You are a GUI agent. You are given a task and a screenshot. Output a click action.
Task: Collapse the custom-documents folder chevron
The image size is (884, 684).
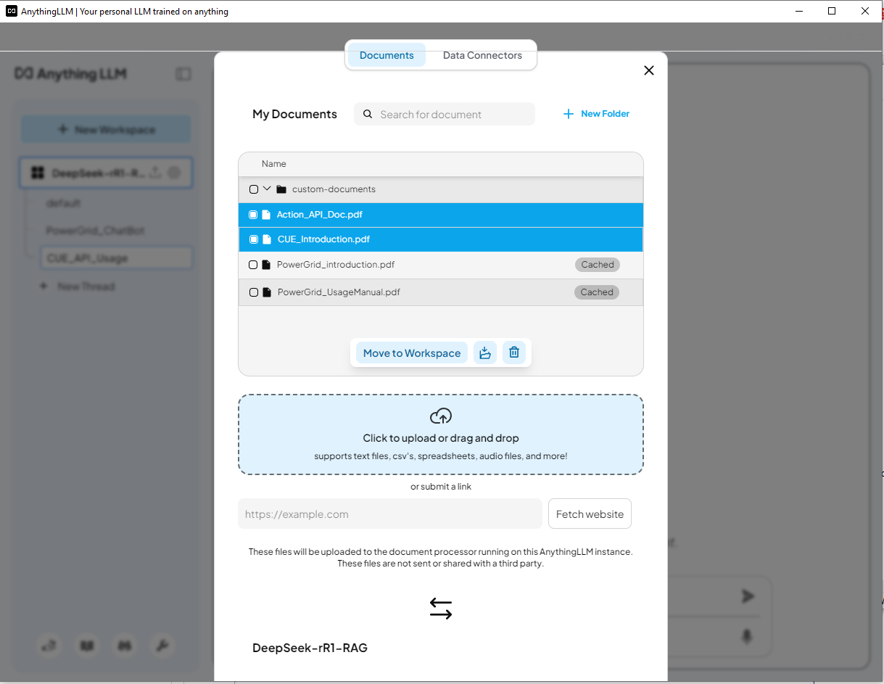(x=267, y=189)
